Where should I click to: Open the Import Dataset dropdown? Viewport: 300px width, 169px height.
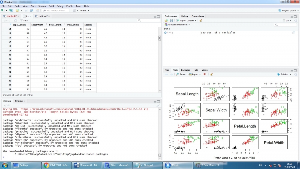[186, 20]
